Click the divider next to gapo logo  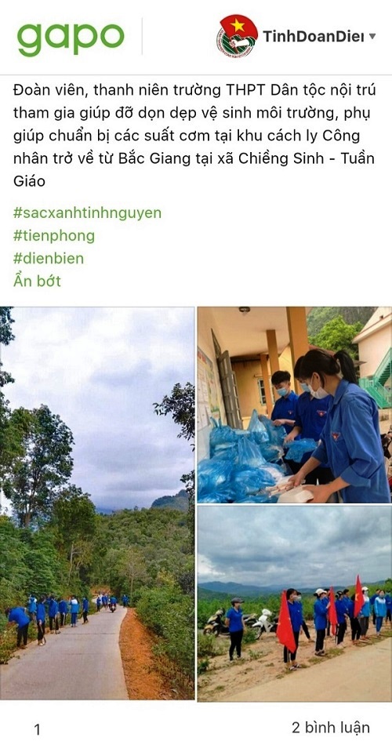pos(142,36)
